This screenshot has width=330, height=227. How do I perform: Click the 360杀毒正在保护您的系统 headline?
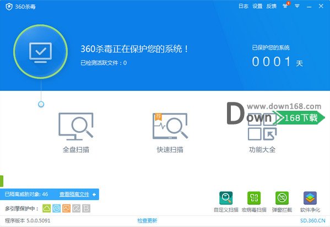134,49
